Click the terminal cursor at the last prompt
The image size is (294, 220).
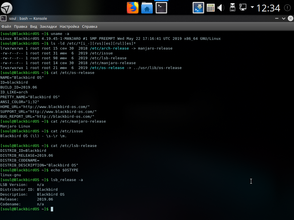click(52, 209)
